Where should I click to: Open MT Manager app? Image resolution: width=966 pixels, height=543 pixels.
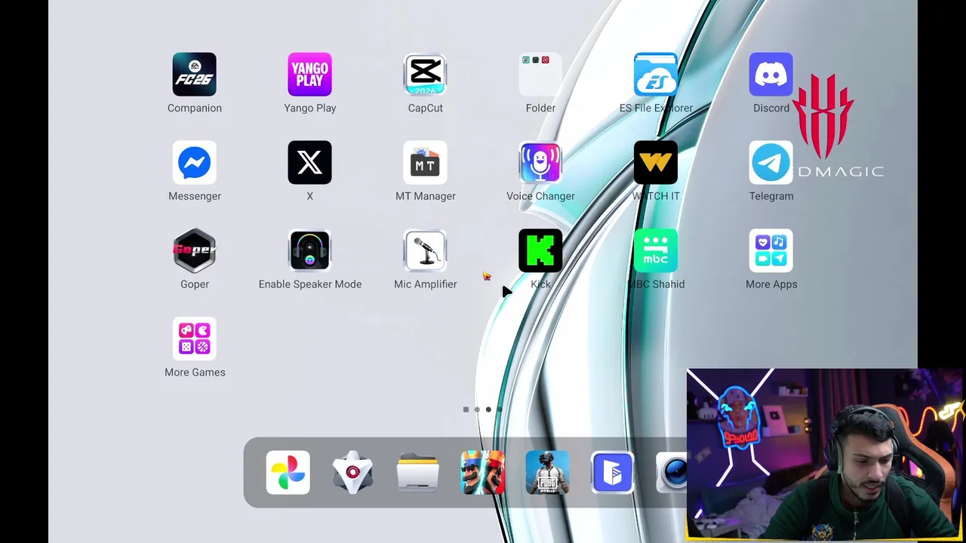click(x=426, y=163)
